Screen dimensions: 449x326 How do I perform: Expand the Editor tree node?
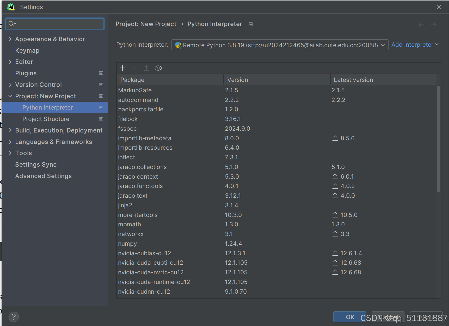[10, 62]
